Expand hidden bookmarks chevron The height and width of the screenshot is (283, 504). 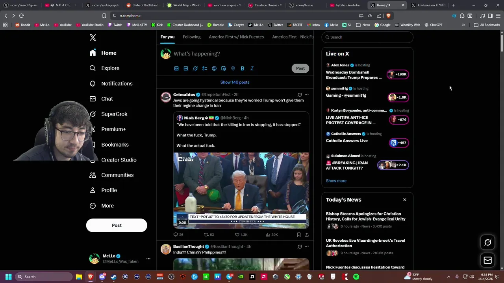[x=463, y=25]
